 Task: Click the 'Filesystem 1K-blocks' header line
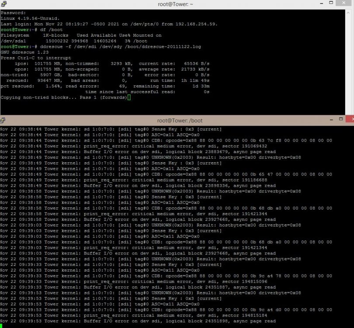coord(81,35)
